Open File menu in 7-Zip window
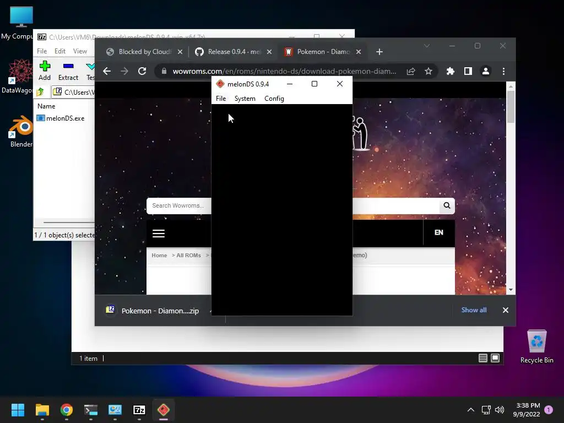564x423 pixels. point(42,51)
